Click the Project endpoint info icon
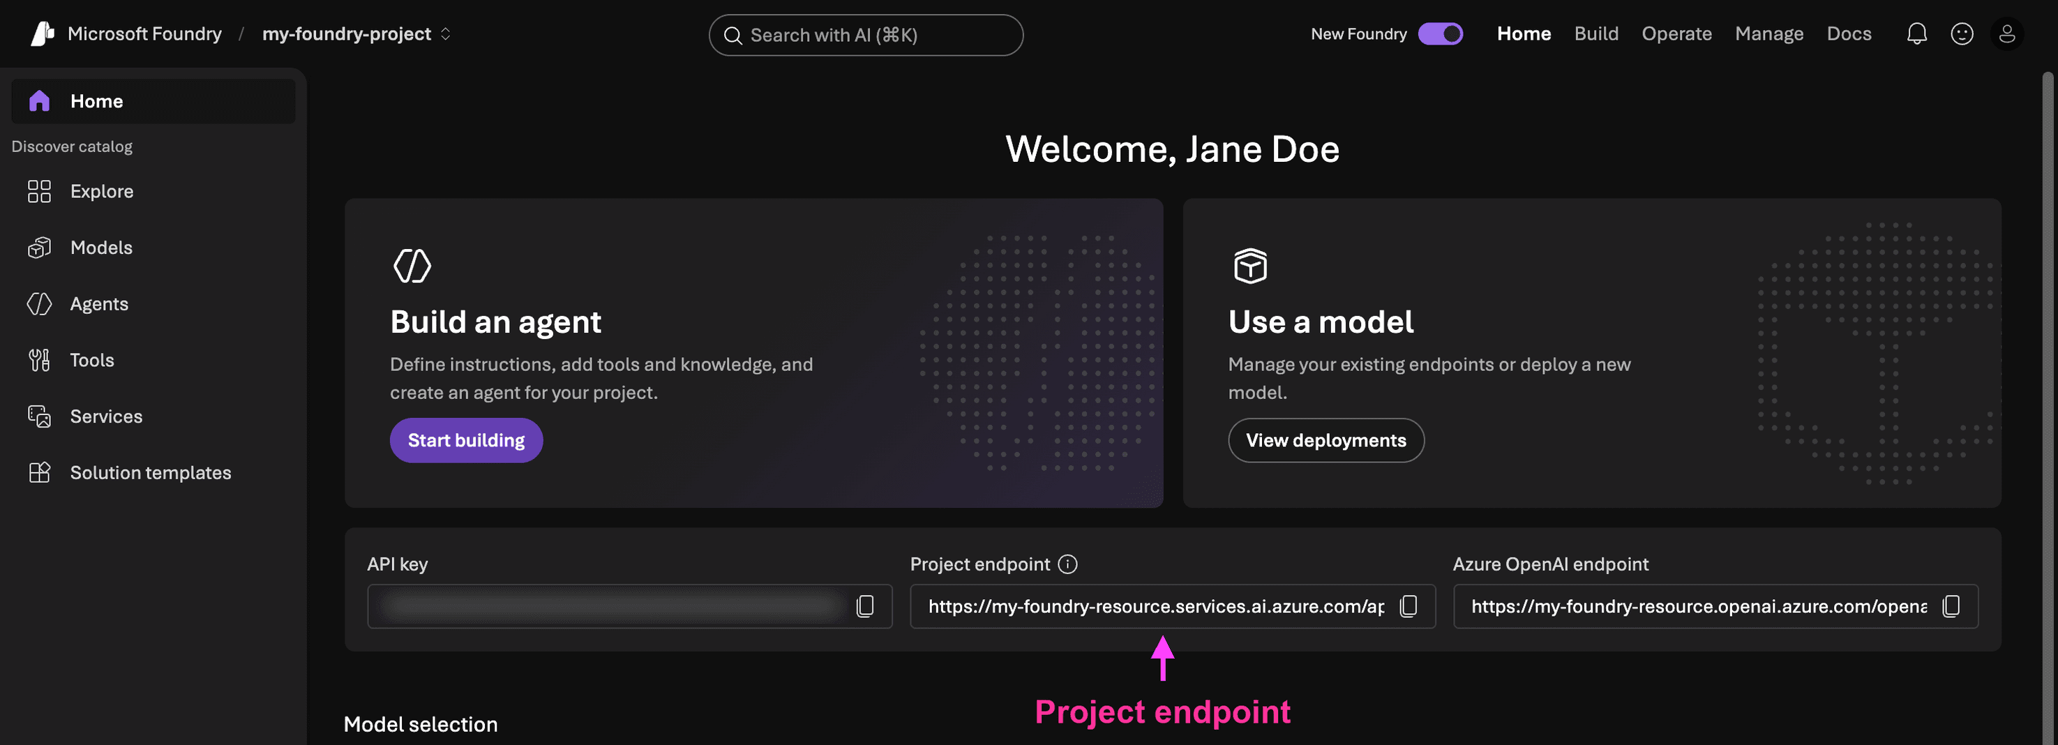Viewport: 2058px width, 745px height. click(x=1067, y=564)
